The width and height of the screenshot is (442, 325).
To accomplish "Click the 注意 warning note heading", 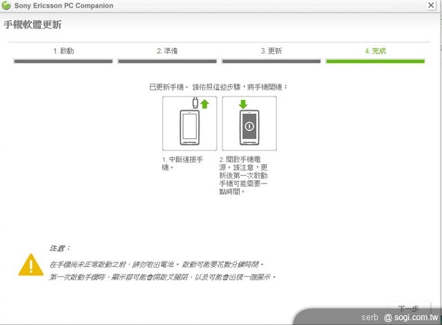I will pyautogui.click(x=59, y=248).
